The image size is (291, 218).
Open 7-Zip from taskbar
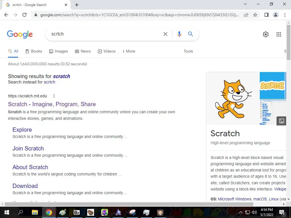[x=77, y=212]
